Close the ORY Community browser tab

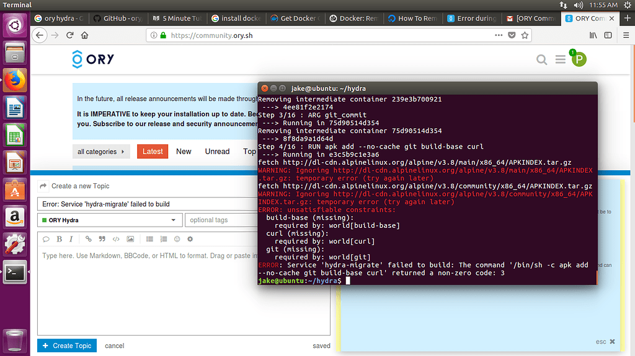click(611, 18)
